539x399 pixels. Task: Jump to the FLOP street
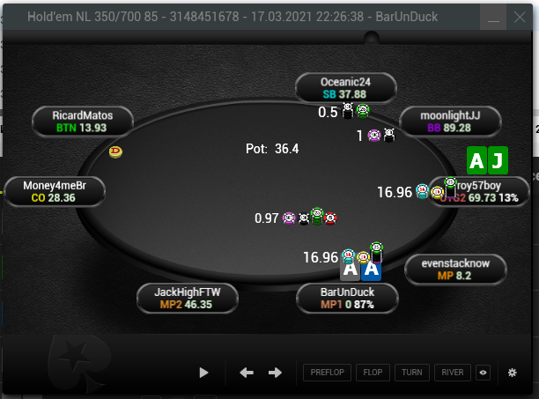(373, 373)
